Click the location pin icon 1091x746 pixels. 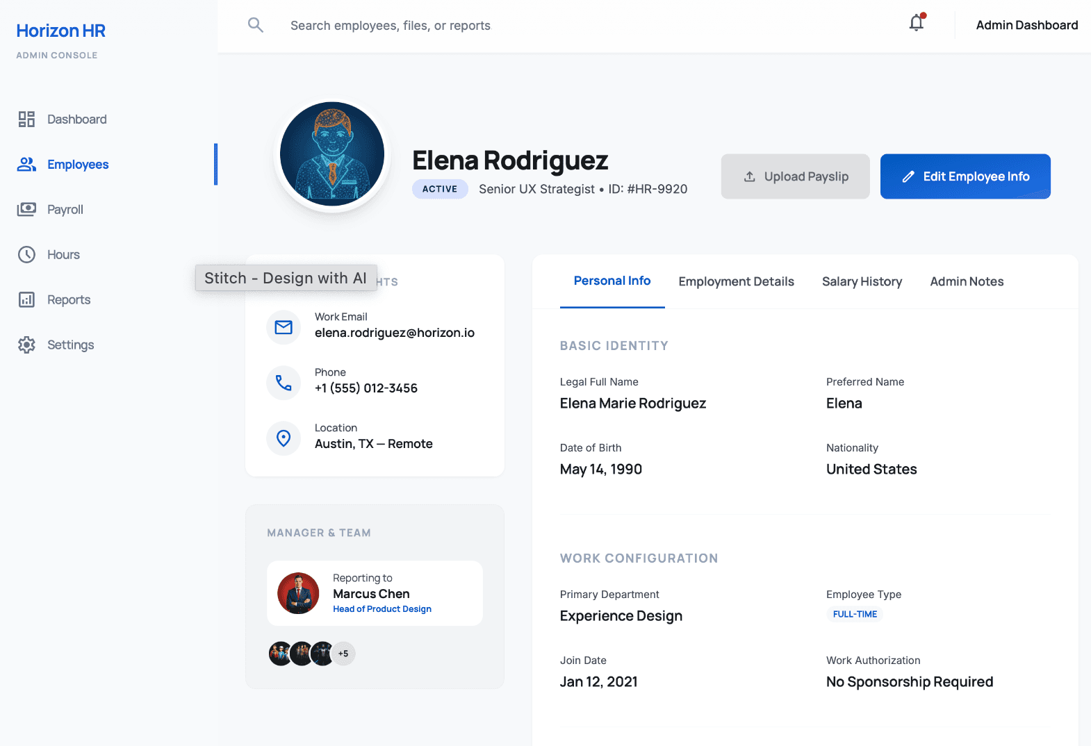click(x=284, y=438)
